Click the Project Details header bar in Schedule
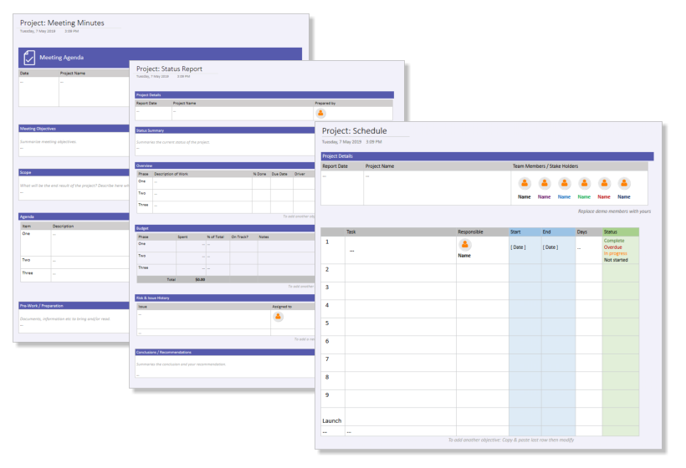Viewport: 686px width, 468px height. coord(488,156)
